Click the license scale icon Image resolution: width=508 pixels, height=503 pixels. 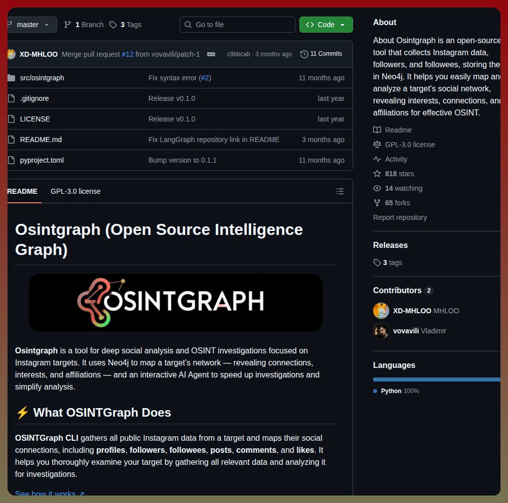click(377, 145)
